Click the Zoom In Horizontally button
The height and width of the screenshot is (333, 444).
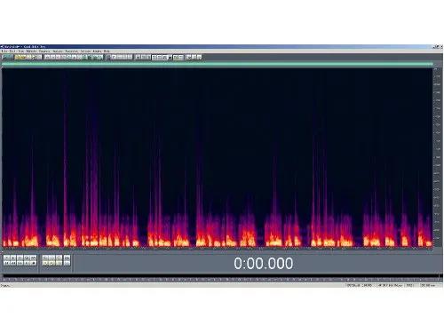point(45,258)
